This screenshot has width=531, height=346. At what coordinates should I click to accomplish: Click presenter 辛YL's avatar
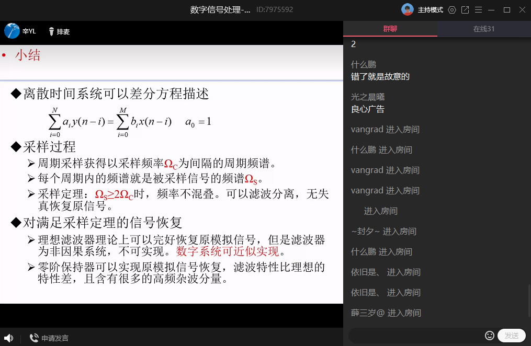(x=12, y=31)
